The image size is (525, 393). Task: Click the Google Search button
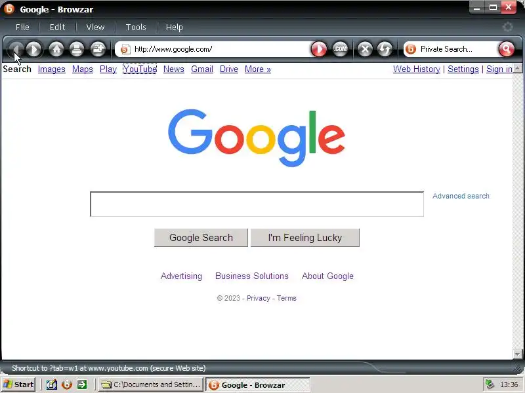coord(201,238)
